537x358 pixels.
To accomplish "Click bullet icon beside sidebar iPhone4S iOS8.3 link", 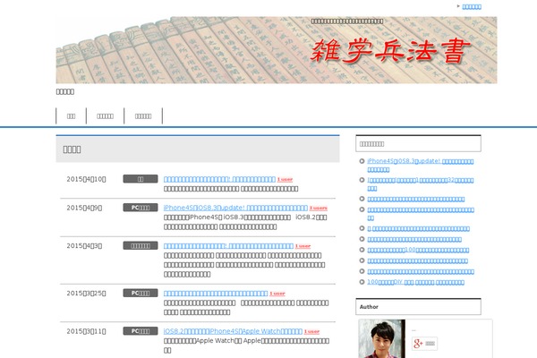I will [x=362, y=161].
